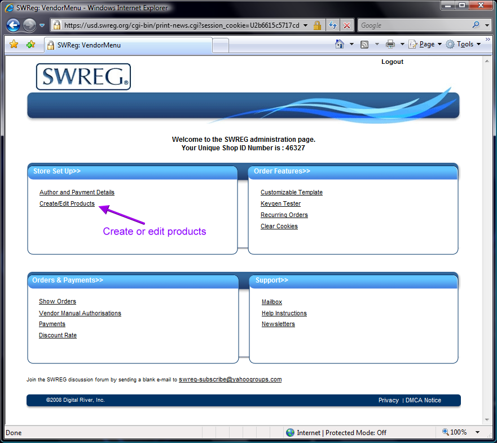Screen dimensions: 497x443
Task: Open the recent pages dropdown beside Forward
Action: [x=42, y=25]
